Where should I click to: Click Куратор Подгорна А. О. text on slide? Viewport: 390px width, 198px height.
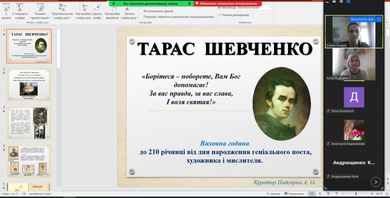(x=284, y=182)
